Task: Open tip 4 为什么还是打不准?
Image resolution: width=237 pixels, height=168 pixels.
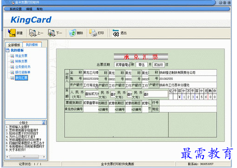Action: point(20,137)
